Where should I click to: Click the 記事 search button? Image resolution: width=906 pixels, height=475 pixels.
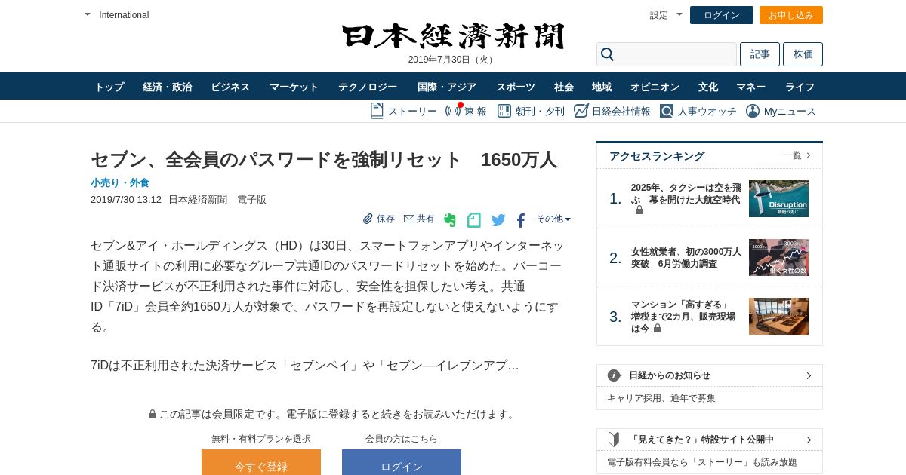760,54
